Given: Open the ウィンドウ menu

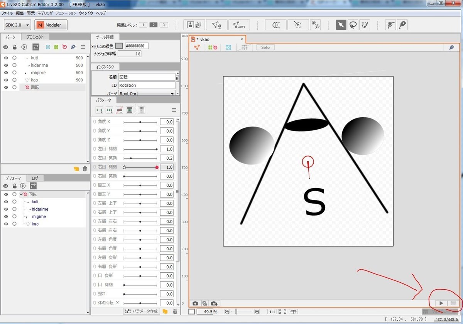Looking at the screenshot, I should (x=86, y=13).
